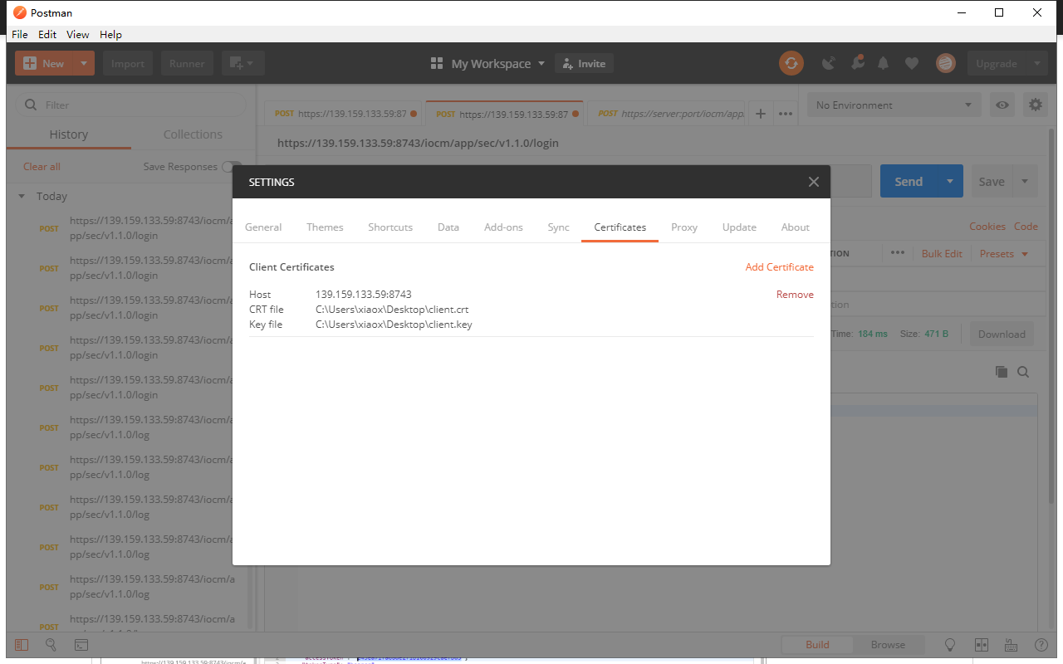Click the sync status icon
Screen dimensions: 1063x664
click(791, 63)
